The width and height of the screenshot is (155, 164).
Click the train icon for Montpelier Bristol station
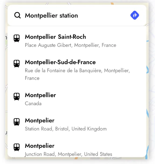click(x=17, y=122)
